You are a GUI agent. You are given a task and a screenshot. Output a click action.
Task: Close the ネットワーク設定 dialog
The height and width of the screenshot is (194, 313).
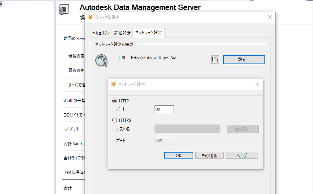tap(257, 84)
